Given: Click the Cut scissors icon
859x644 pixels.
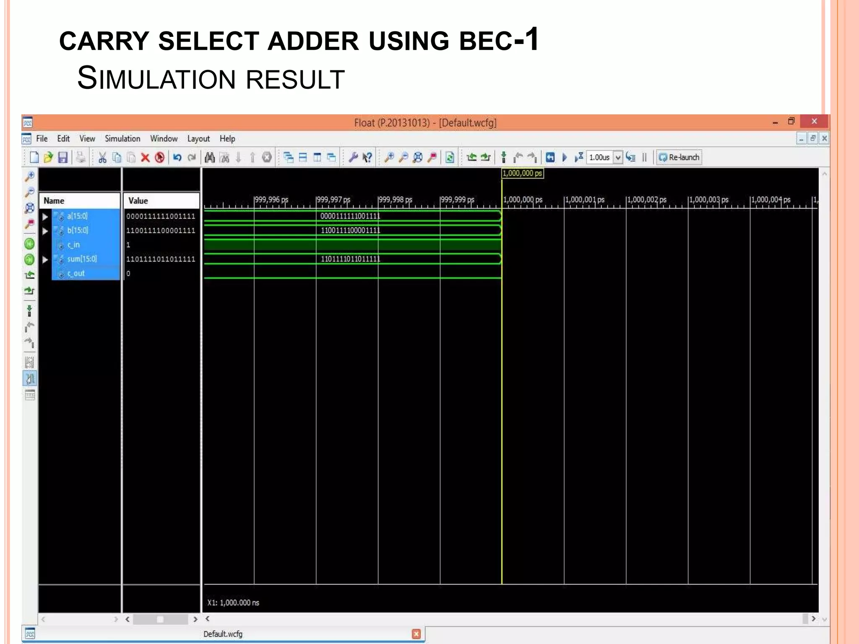Looking at the screenshot, I should tap(102, 158).
